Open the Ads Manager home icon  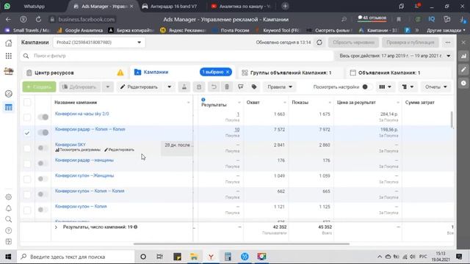point(9,43)
